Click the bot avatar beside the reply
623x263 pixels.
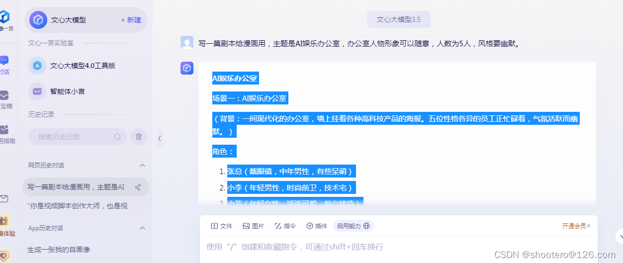187,68
